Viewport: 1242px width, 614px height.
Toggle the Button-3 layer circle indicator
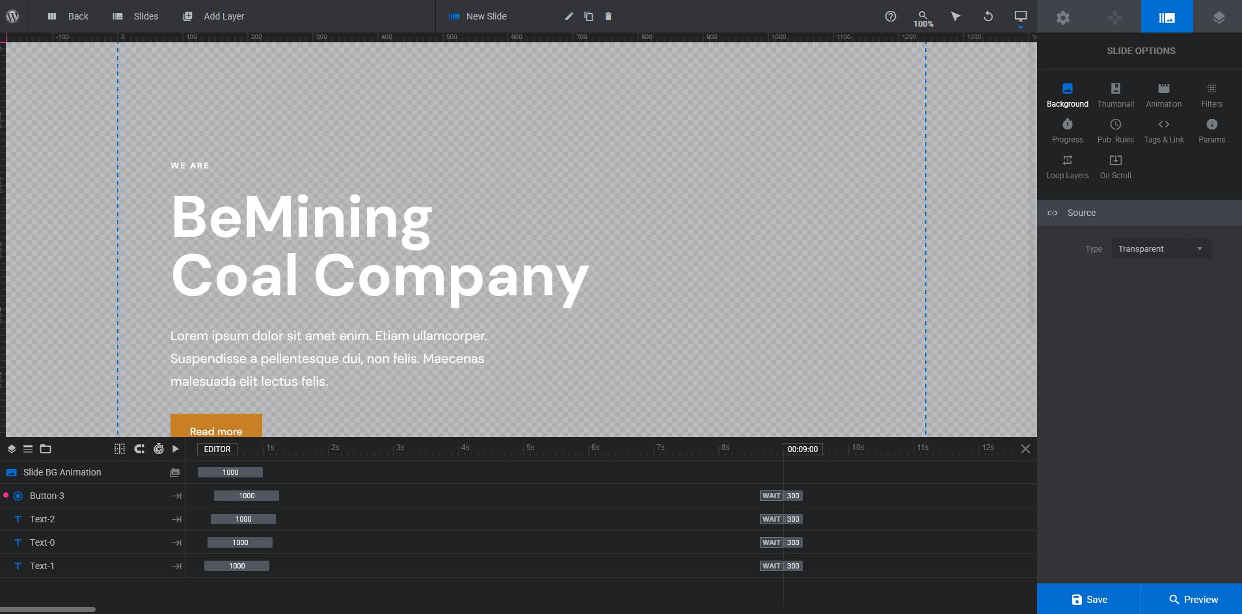coord(18,496)
